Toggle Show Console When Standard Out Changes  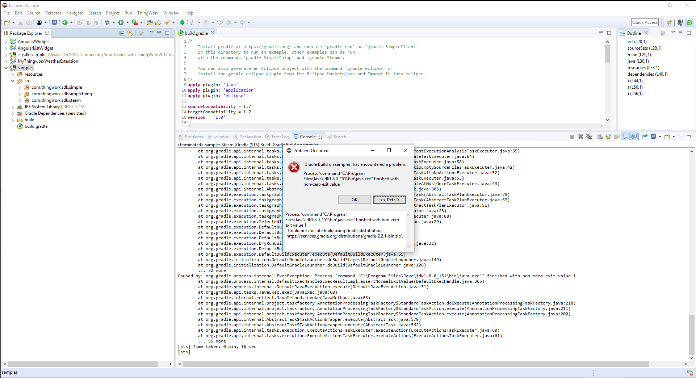(625, 136)
